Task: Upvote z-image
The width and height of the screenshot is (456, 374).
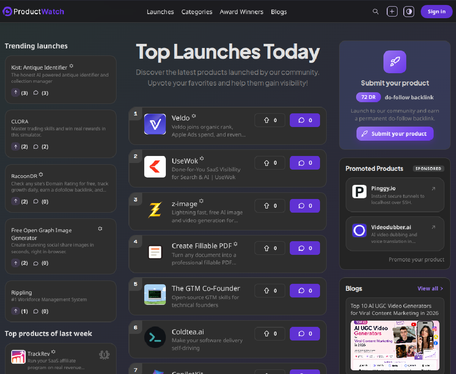Action: click(x=269, y=206)
